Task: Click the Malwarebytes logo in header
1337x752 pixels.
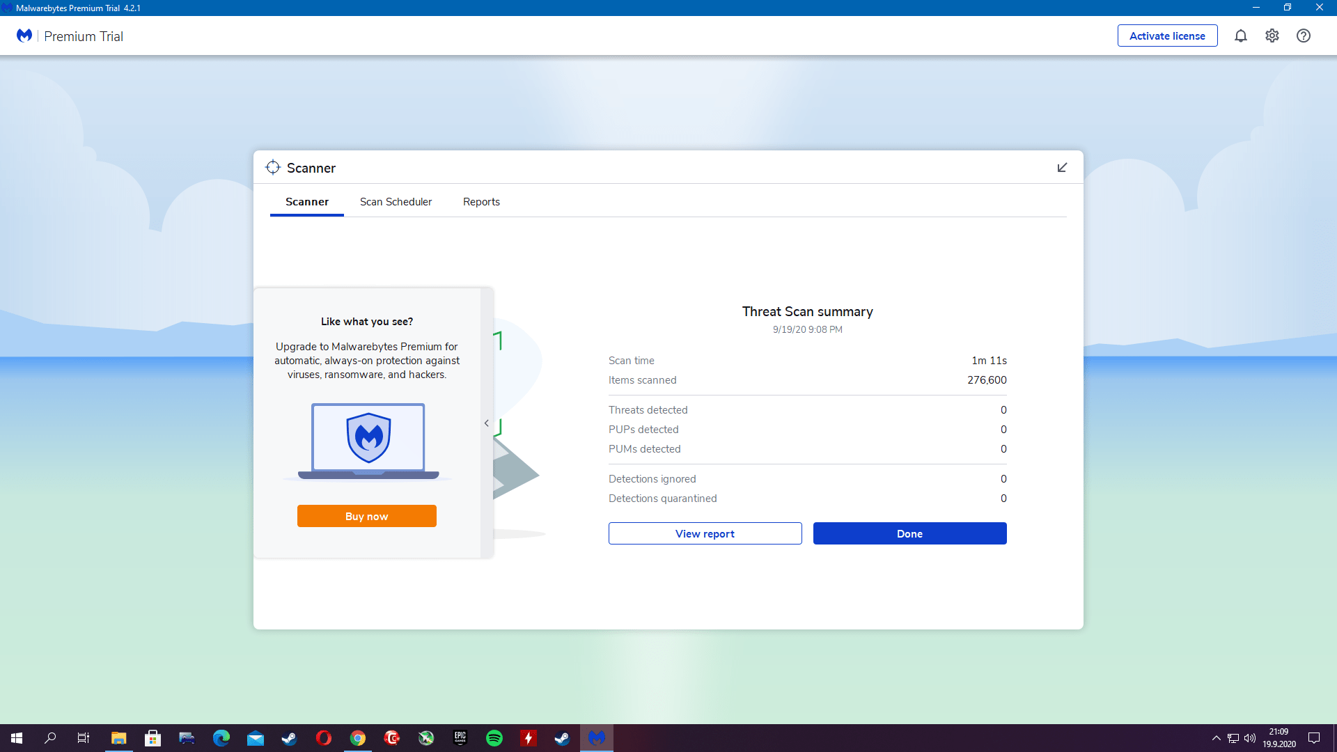Action: click(x=24, y=36)
